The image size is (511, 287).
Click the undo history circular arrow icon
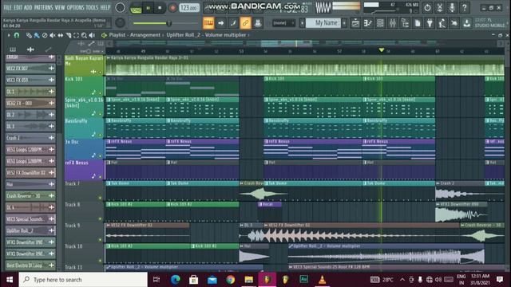click(x=427, y=7)
